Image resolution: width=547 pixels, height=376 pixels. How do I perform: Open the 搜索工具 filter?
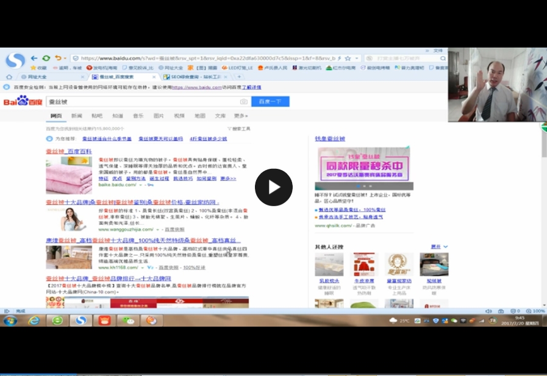(x=239, y=129)
